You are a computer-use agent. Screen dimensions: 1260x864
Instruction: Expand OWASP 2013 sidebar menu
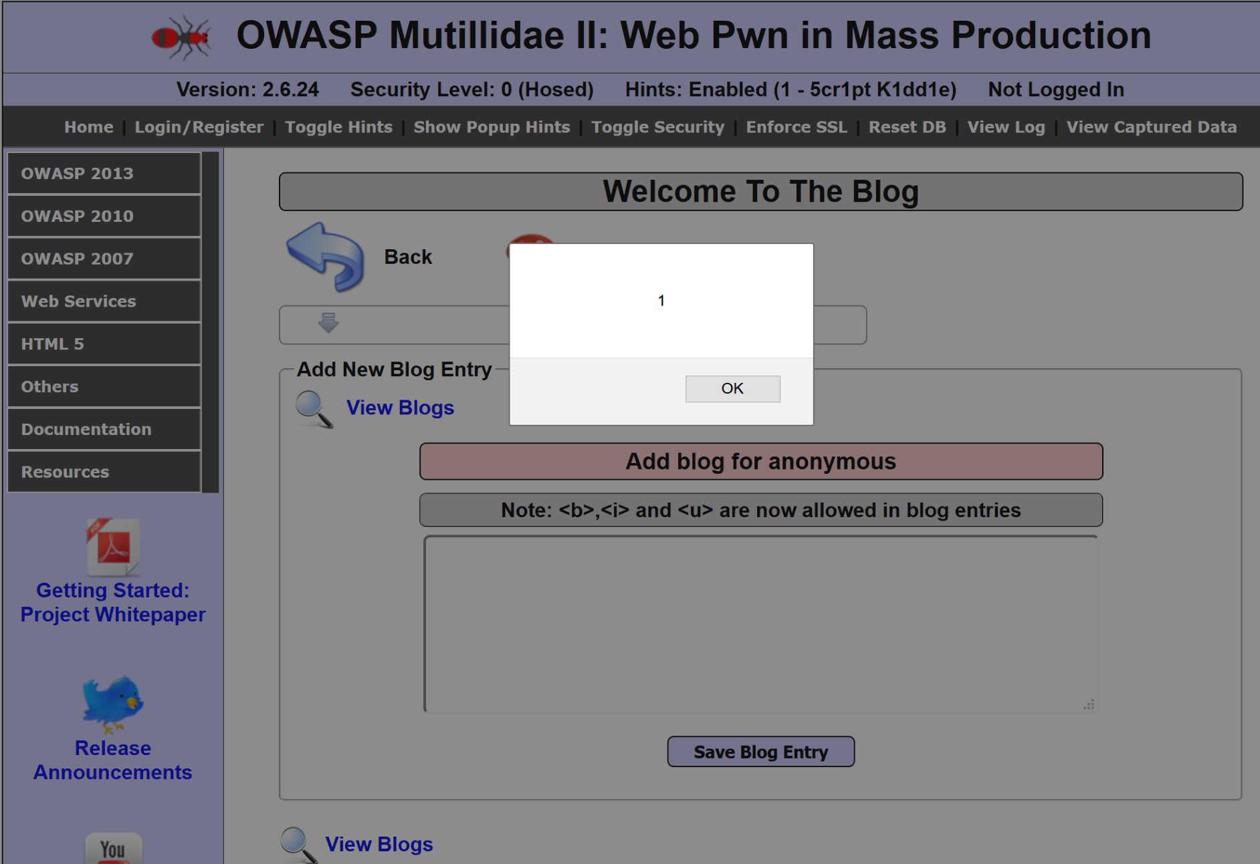(104, 174)
